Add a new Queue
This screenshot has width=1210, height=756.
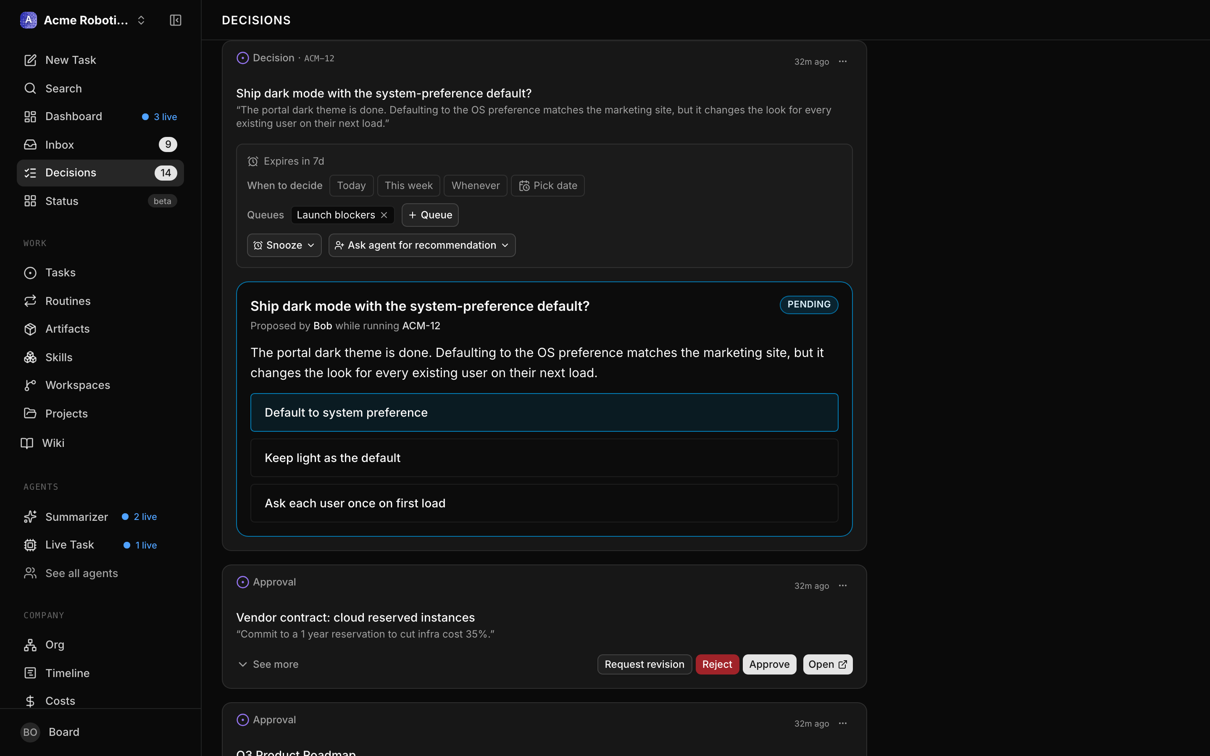point(430,215)
